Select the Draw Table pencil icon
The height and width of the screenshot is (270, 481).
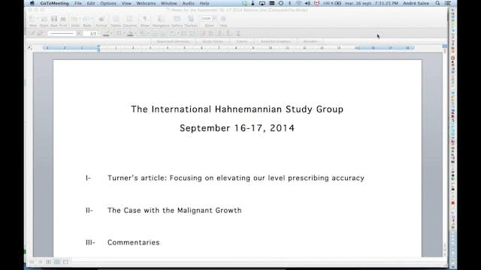point(32,33)
